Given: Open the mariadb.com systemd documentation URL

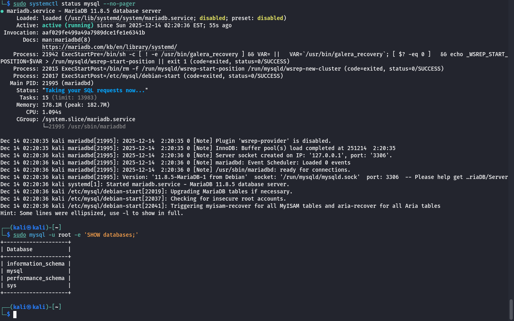Looking at the screenshot, I should point(109,47).
